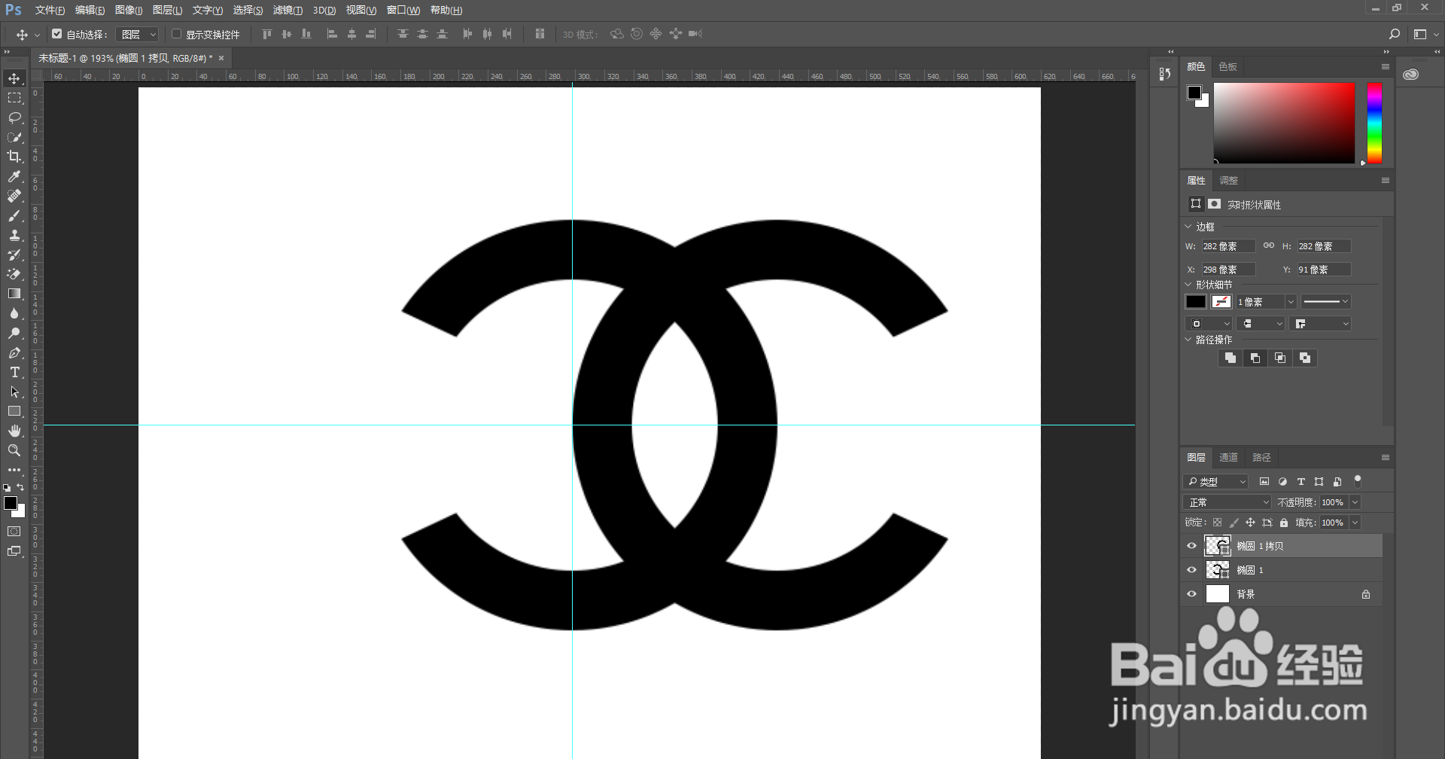Select the Gradient tool

(x=14, y=294)
